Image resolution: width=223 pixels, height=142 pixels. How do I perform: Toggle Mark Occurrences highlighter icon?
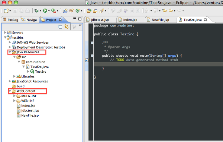point(119,11)
